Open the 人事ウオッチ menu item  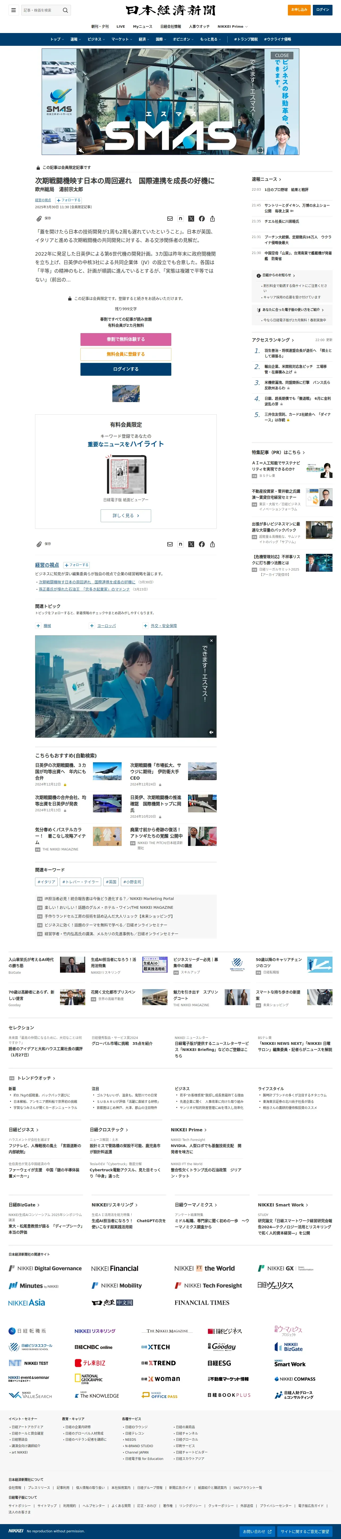[x=199, y=26]
